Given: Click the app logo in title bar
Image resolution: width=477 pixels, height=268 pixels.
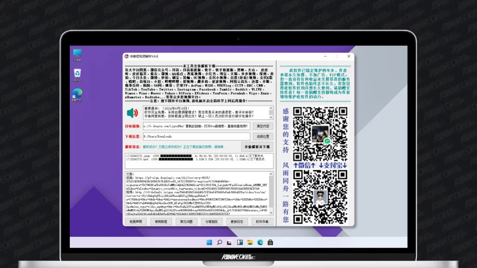Looking at the screenshot, I should coord(126,56).
